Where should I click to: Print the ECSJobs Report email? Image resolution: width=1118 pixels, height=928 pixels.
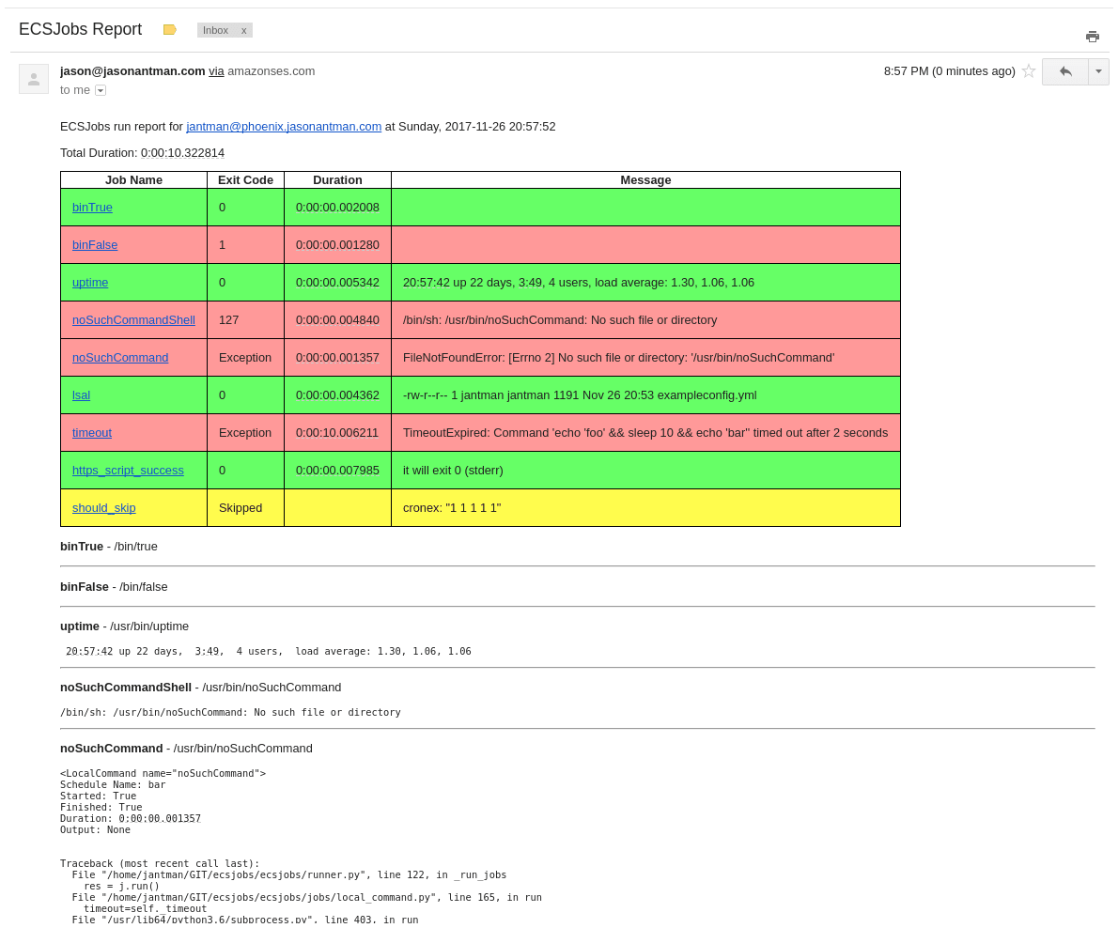coord(1092,36)
